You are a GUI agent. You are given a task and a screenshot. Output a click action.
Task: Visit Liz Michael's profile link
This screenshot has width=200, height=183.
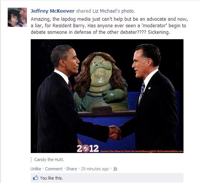[x=106, y=11]
